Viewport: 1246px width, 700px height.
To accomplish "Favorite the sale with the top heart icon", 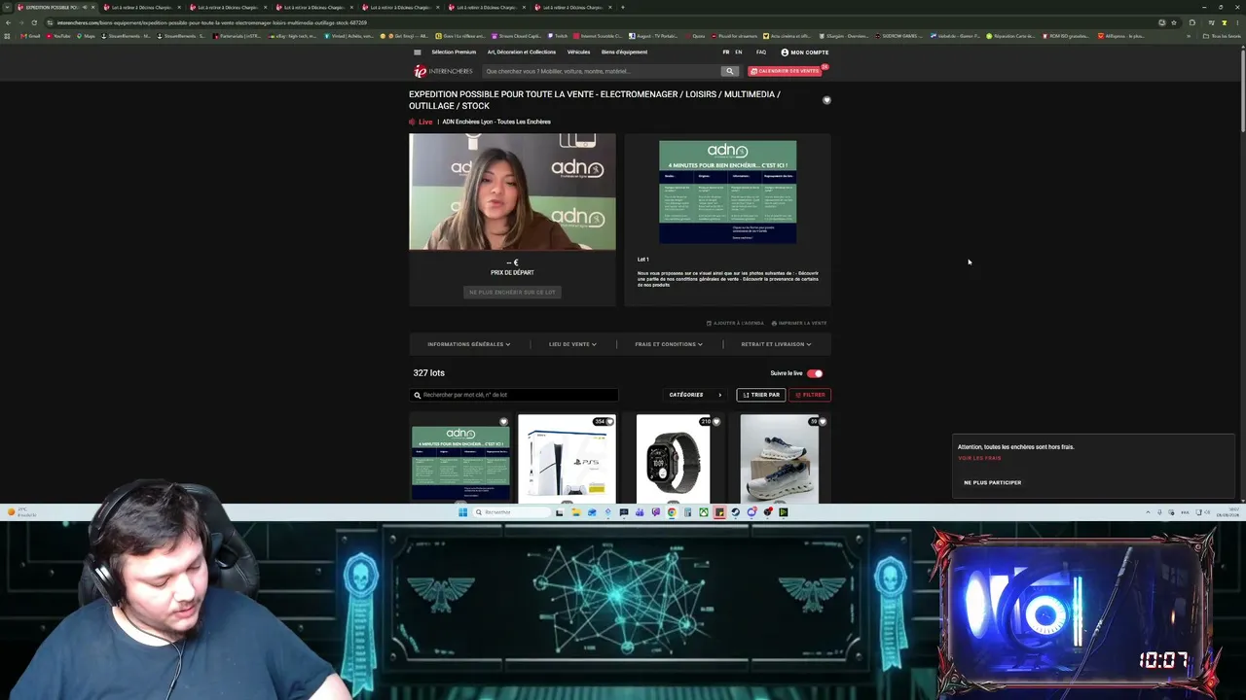I will pos(826,100).
